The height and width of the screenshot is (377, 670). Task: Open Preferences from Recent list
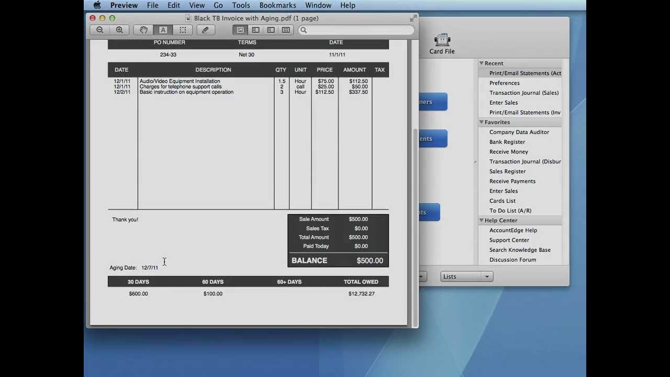(x=505, y=83)
